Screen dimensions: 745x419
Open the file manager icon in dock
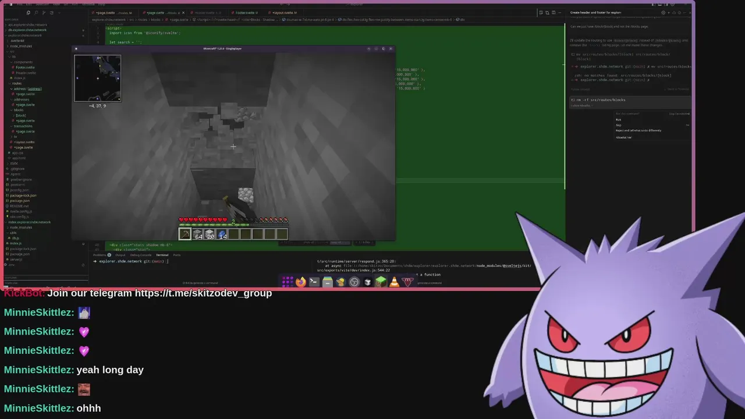click(327, 282)
